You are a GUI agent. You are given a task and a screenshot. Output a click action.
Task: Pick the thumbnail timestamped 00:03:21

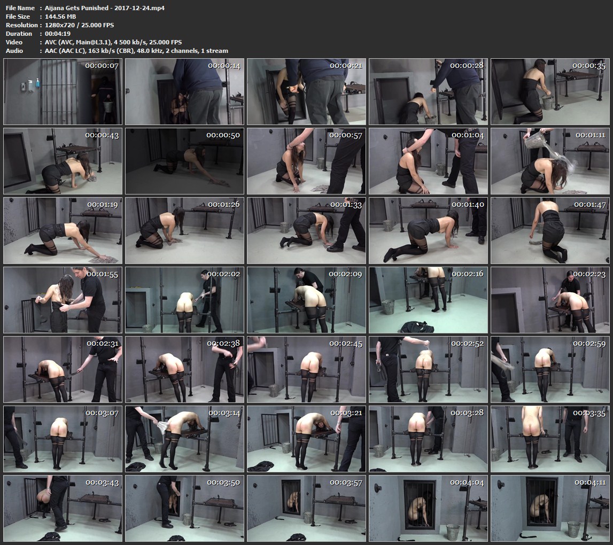click(x=307, y=439)
